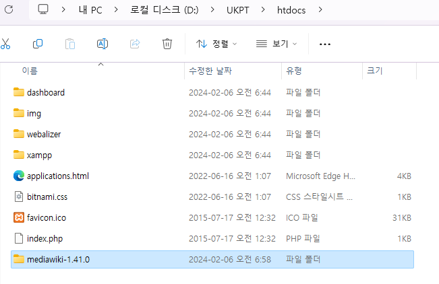
Task: Click the dashboard folder icon
Action: pyautogui.click(x=19, y=92)
